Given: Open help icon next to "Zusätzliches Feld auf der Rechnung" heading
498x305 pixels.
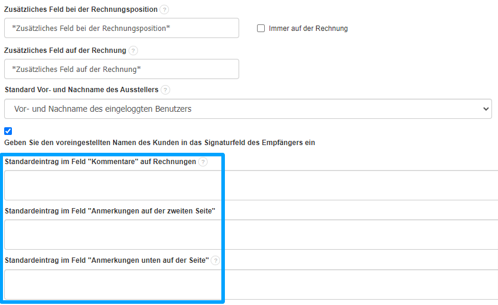Looking at the screenshot, I should tap(133, 51).
